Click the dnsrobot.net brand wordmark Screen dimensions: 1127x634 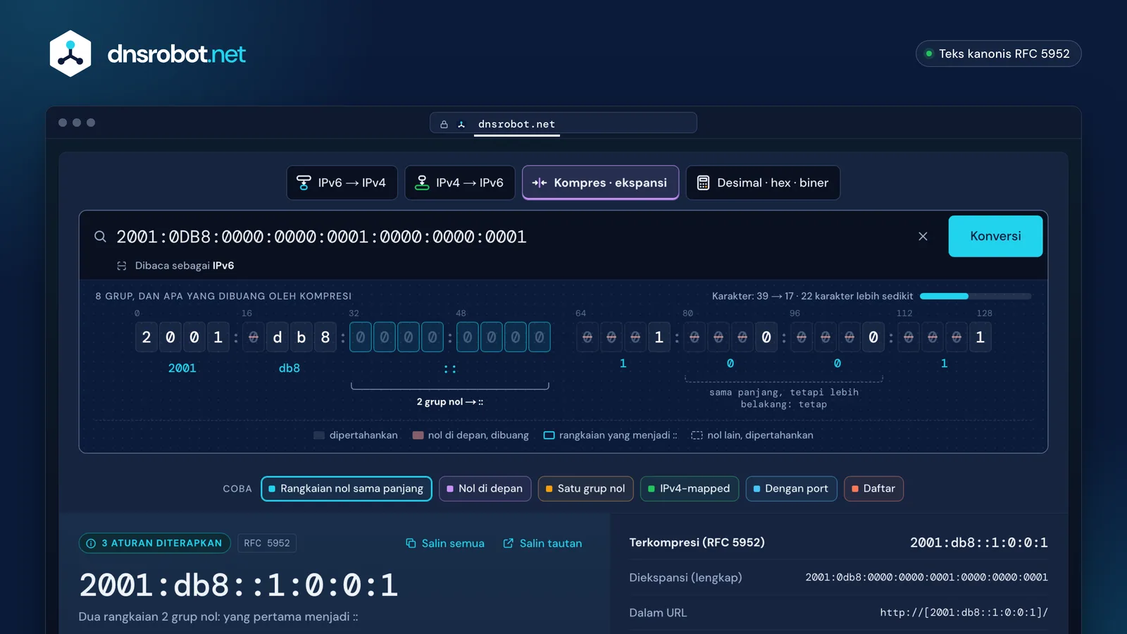(176, 54)
